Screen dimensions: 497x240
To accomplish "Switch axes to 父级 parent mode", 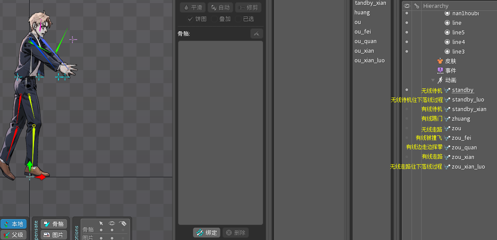I will tap(14, 235).
